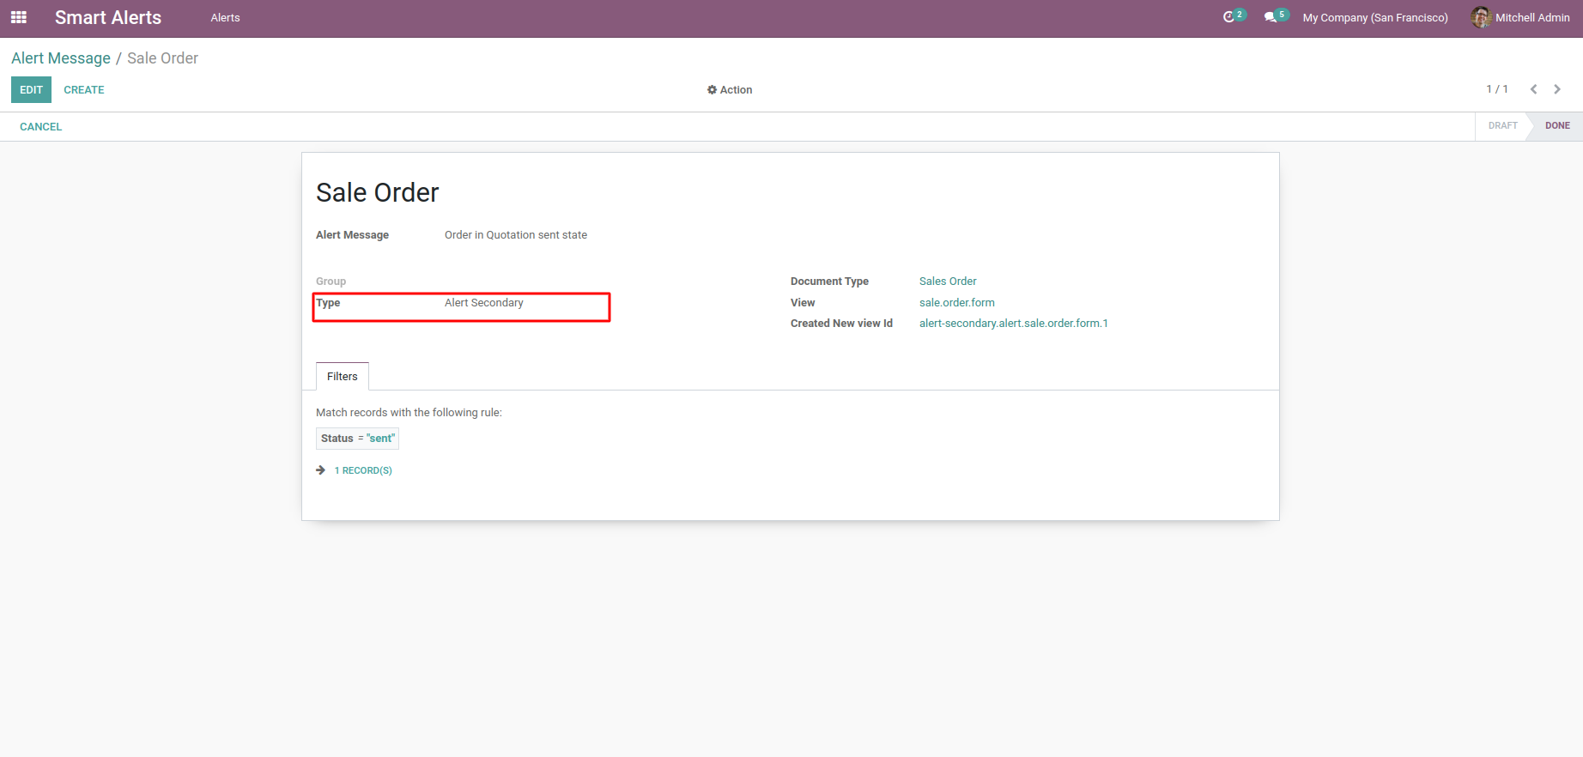
Task: Click the View field label
Action: [803, 303]
